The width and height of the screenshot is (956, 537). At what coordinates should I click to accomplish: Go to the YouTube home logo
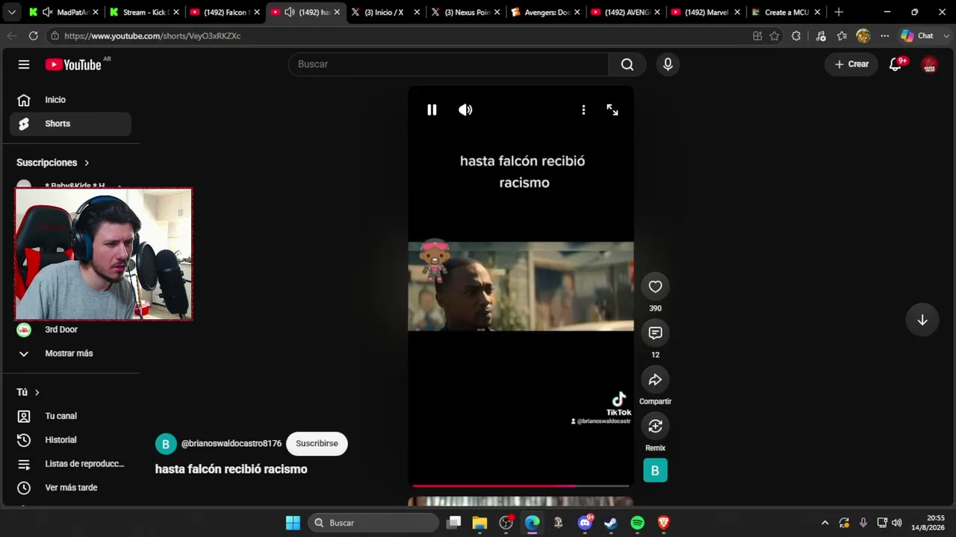tap(73, 65)
